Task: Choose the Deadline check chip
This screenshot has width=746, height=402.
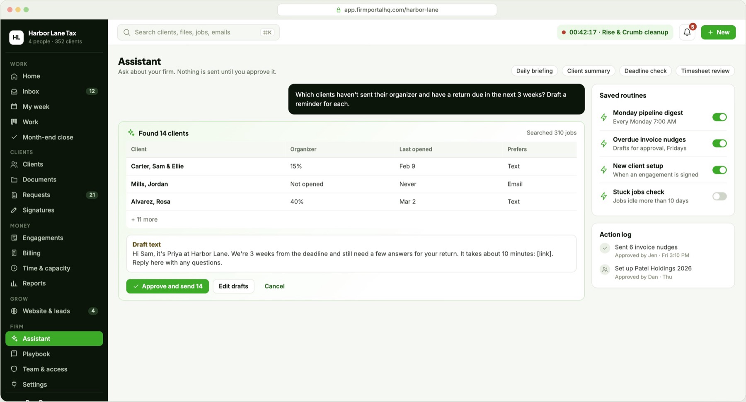Action: pyautogui.click(x=645, y=71)
